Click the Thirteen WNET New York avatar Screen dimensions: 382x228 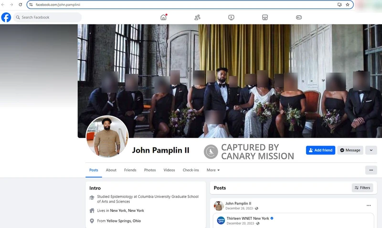tap(221, 220)
